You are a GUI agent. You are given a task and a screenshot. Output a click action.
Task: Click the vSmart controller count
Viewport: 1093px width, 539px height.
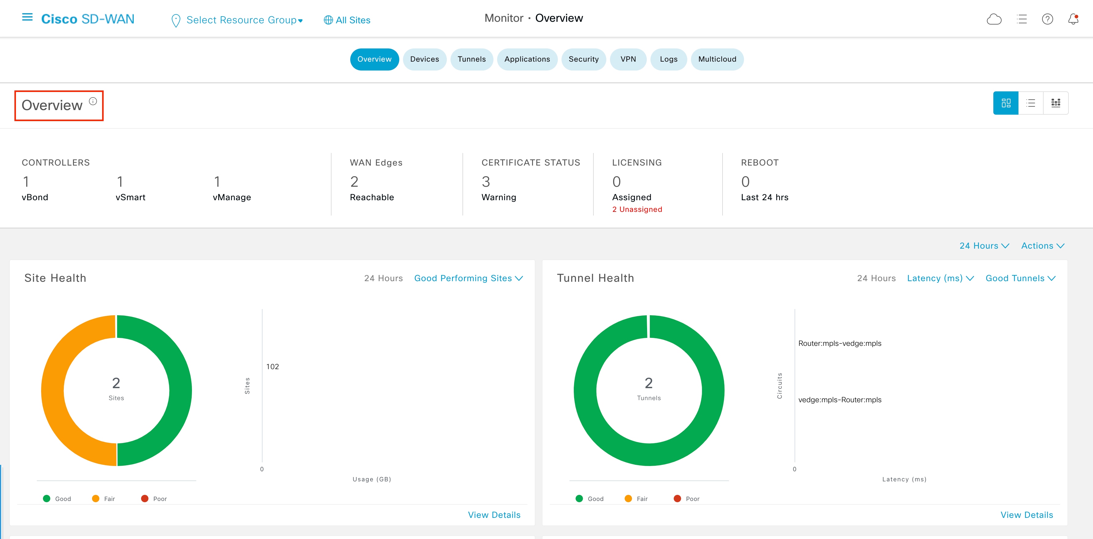pyautogui.click(x=120, y=182)
